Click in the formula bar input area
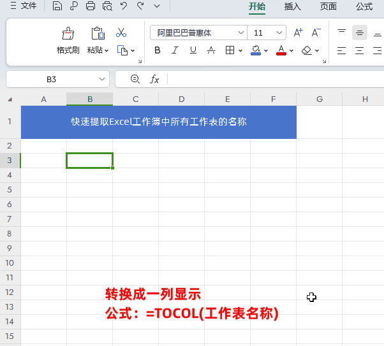This screenshot has width=384, height=346. tap(276, 79)
